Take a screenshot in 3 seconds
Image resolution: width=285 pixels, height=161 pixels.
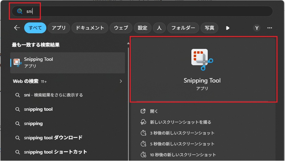tap(182, 133)
